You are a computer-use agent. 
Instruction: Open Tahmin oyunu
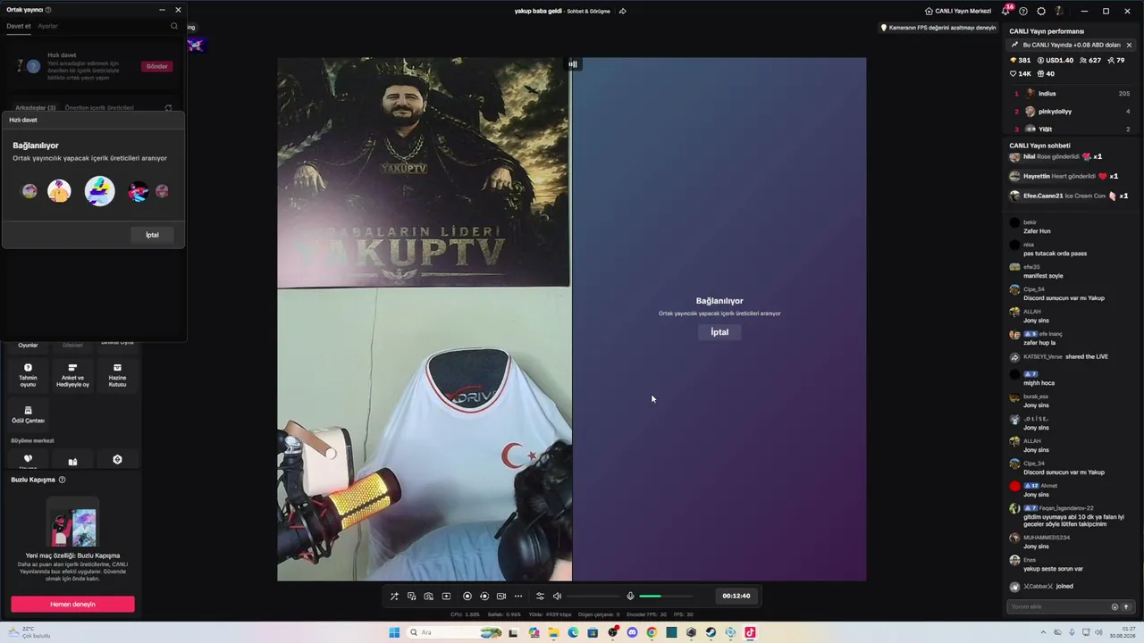(x=28, y=375)
